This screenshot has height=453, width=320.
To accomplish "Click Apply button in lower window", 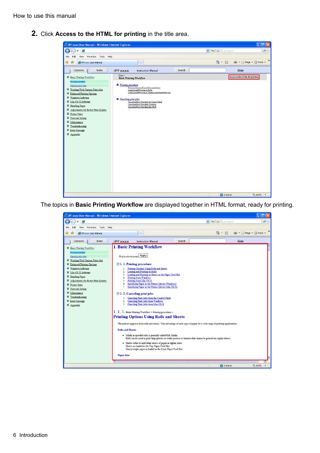I will click(x=143, y=256).
